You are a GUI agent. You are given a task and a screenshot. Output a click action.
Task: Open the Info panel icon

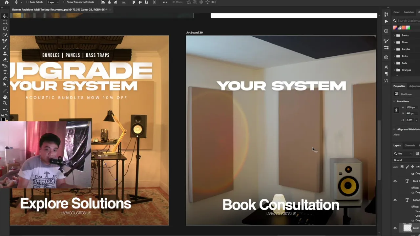coord(386,31)
